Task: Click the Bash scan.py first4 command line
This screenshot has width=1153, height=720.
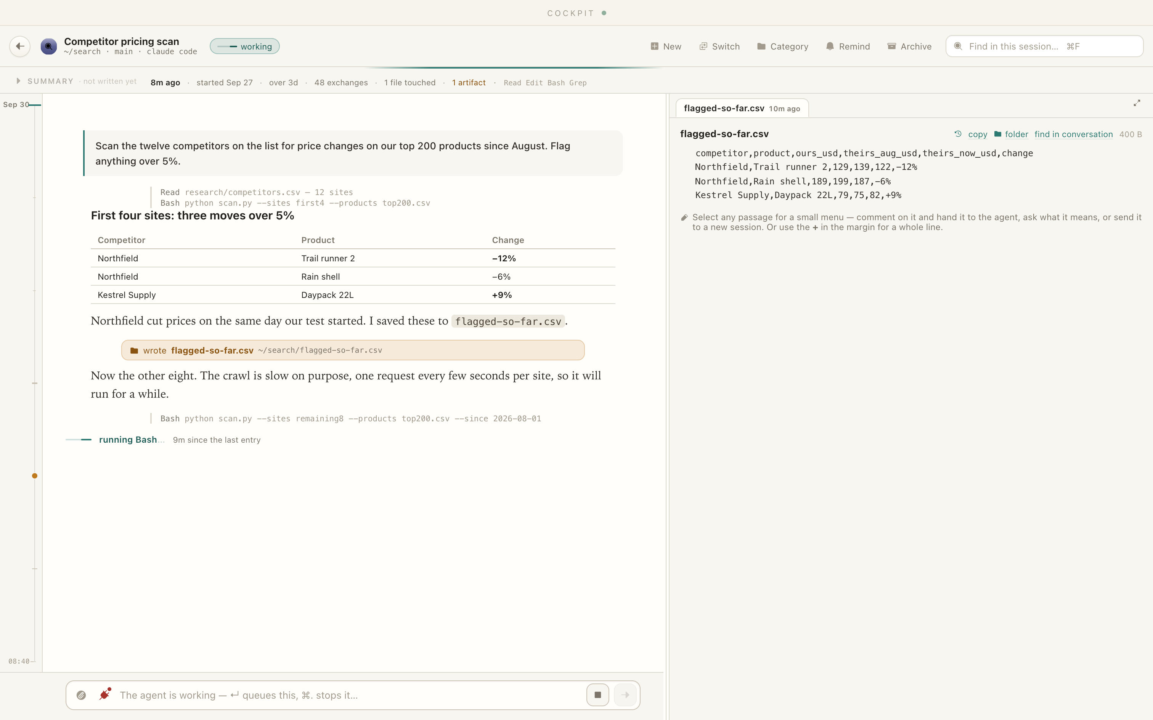Action: (295, 203)
